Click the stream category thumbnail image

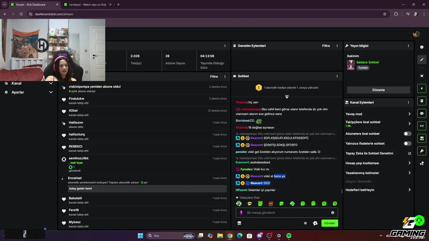(x=351, y=65)
